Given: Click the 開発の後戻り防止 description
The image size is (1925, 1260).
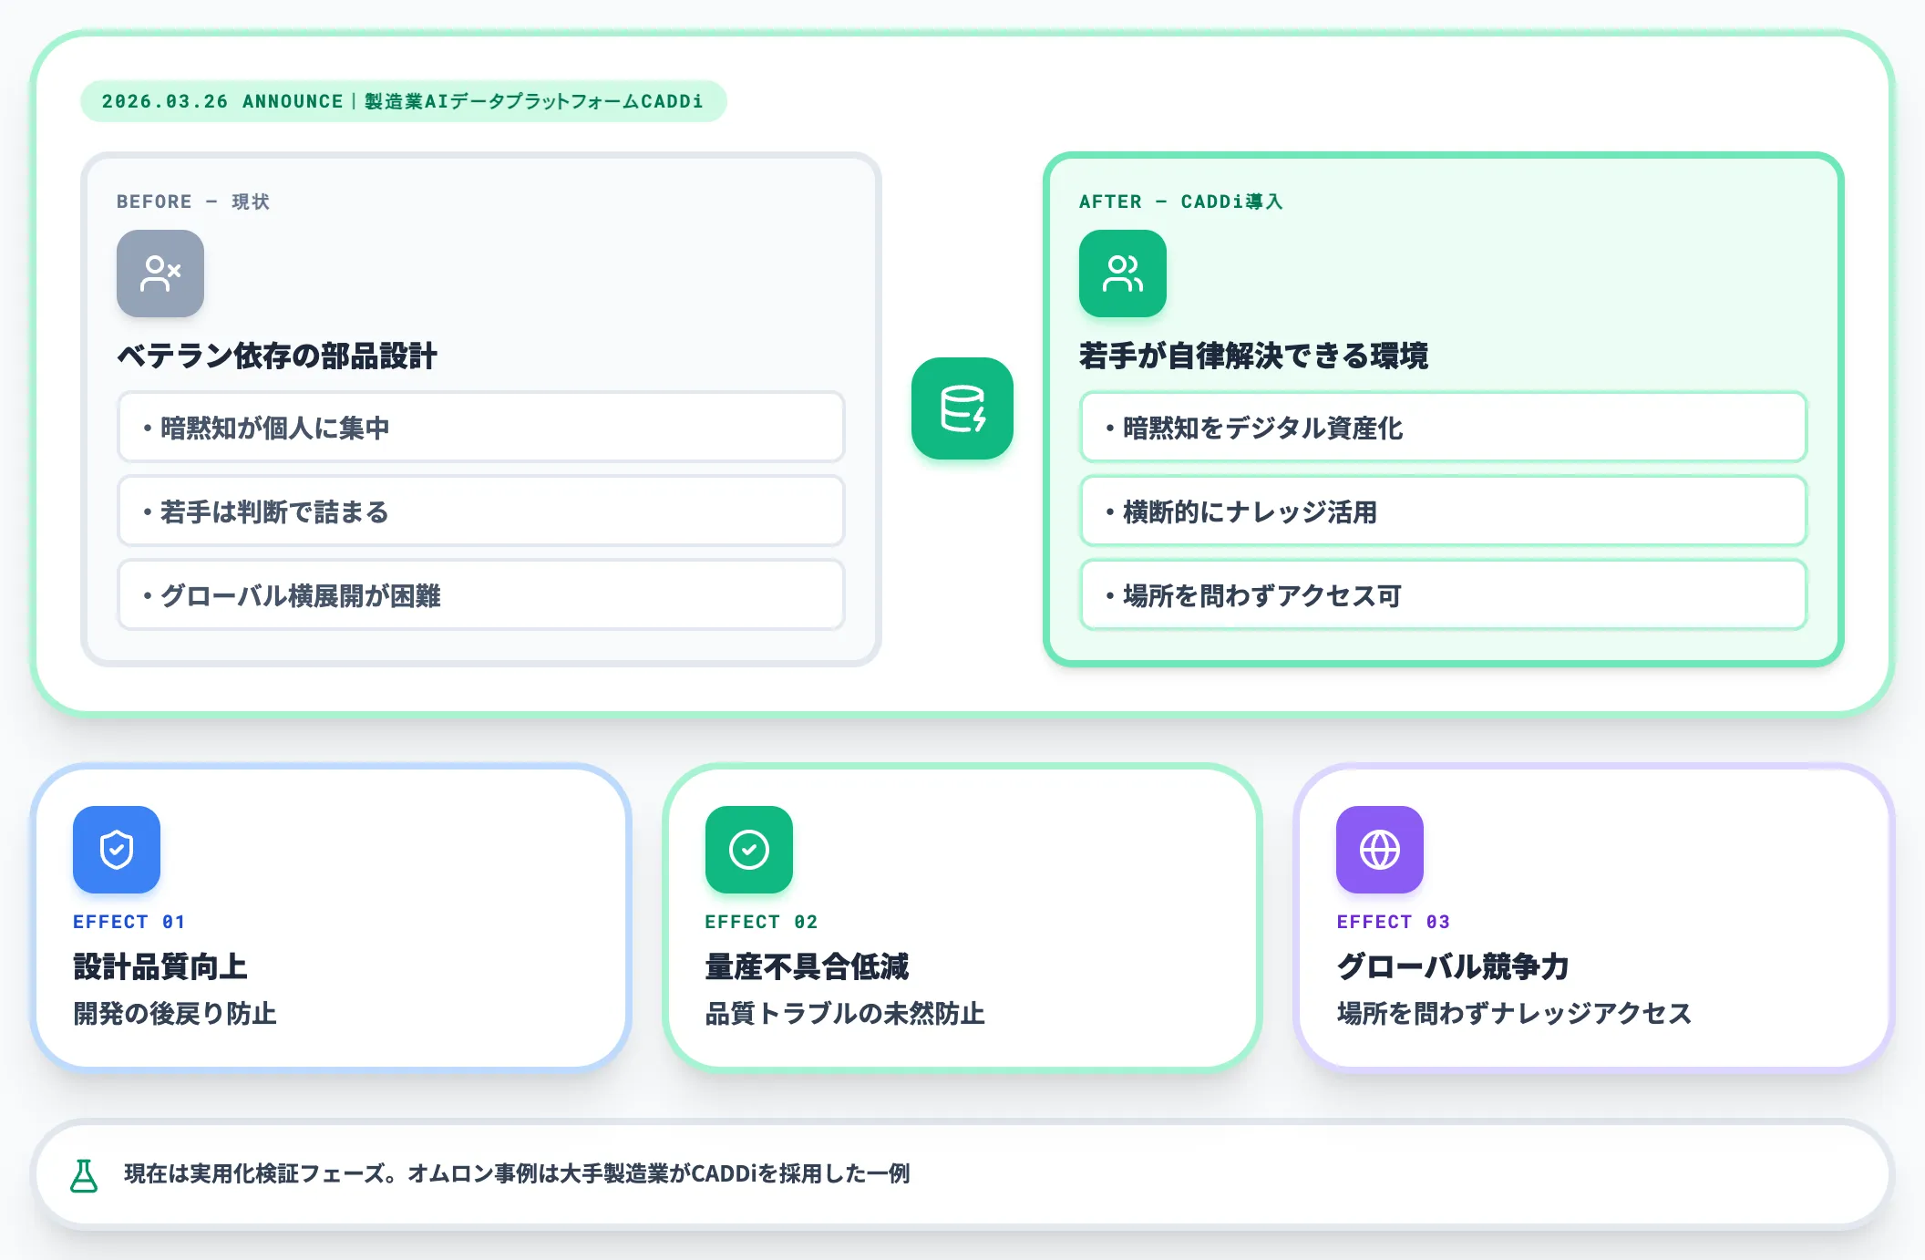Looking at the screenshot, I should pyautogui.click(x=175, y=1013).
